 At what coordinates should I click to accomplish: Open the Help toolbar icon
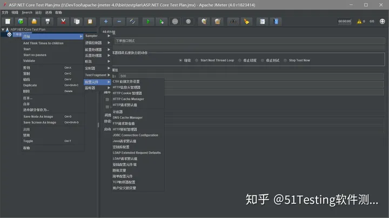click(276, 22)
